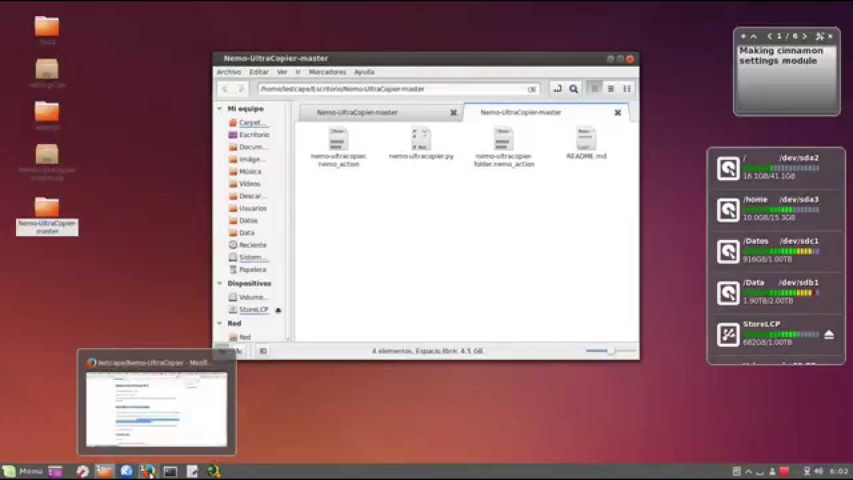Screen dimensions: 853x480
Task: Click the root /dev/sda2 disk icon
Action: tap(728, 169)
